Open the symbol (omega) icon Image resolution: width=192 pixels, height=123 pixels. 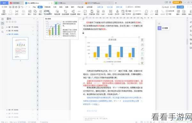(146, 12)
